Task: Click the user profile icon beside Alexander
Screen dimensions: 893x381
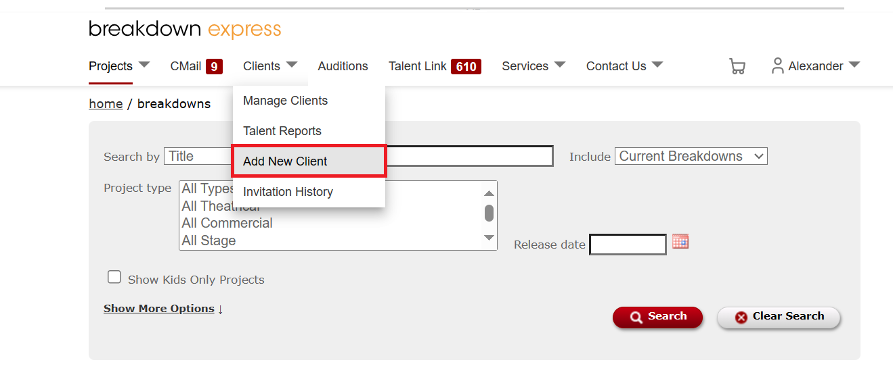Action: (778, 66)
